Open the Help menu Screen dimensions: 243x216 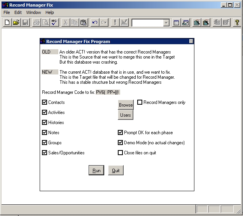(x=50, y=12)
